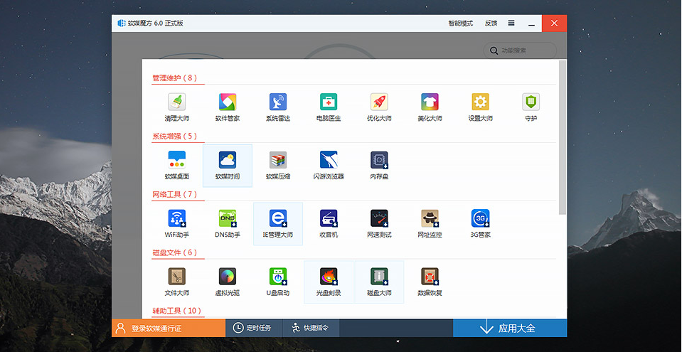The height and width of the screenshot is (352, 682).
Task: Launch 虚拟光驱 virtual drive
Action: point(228,282)
